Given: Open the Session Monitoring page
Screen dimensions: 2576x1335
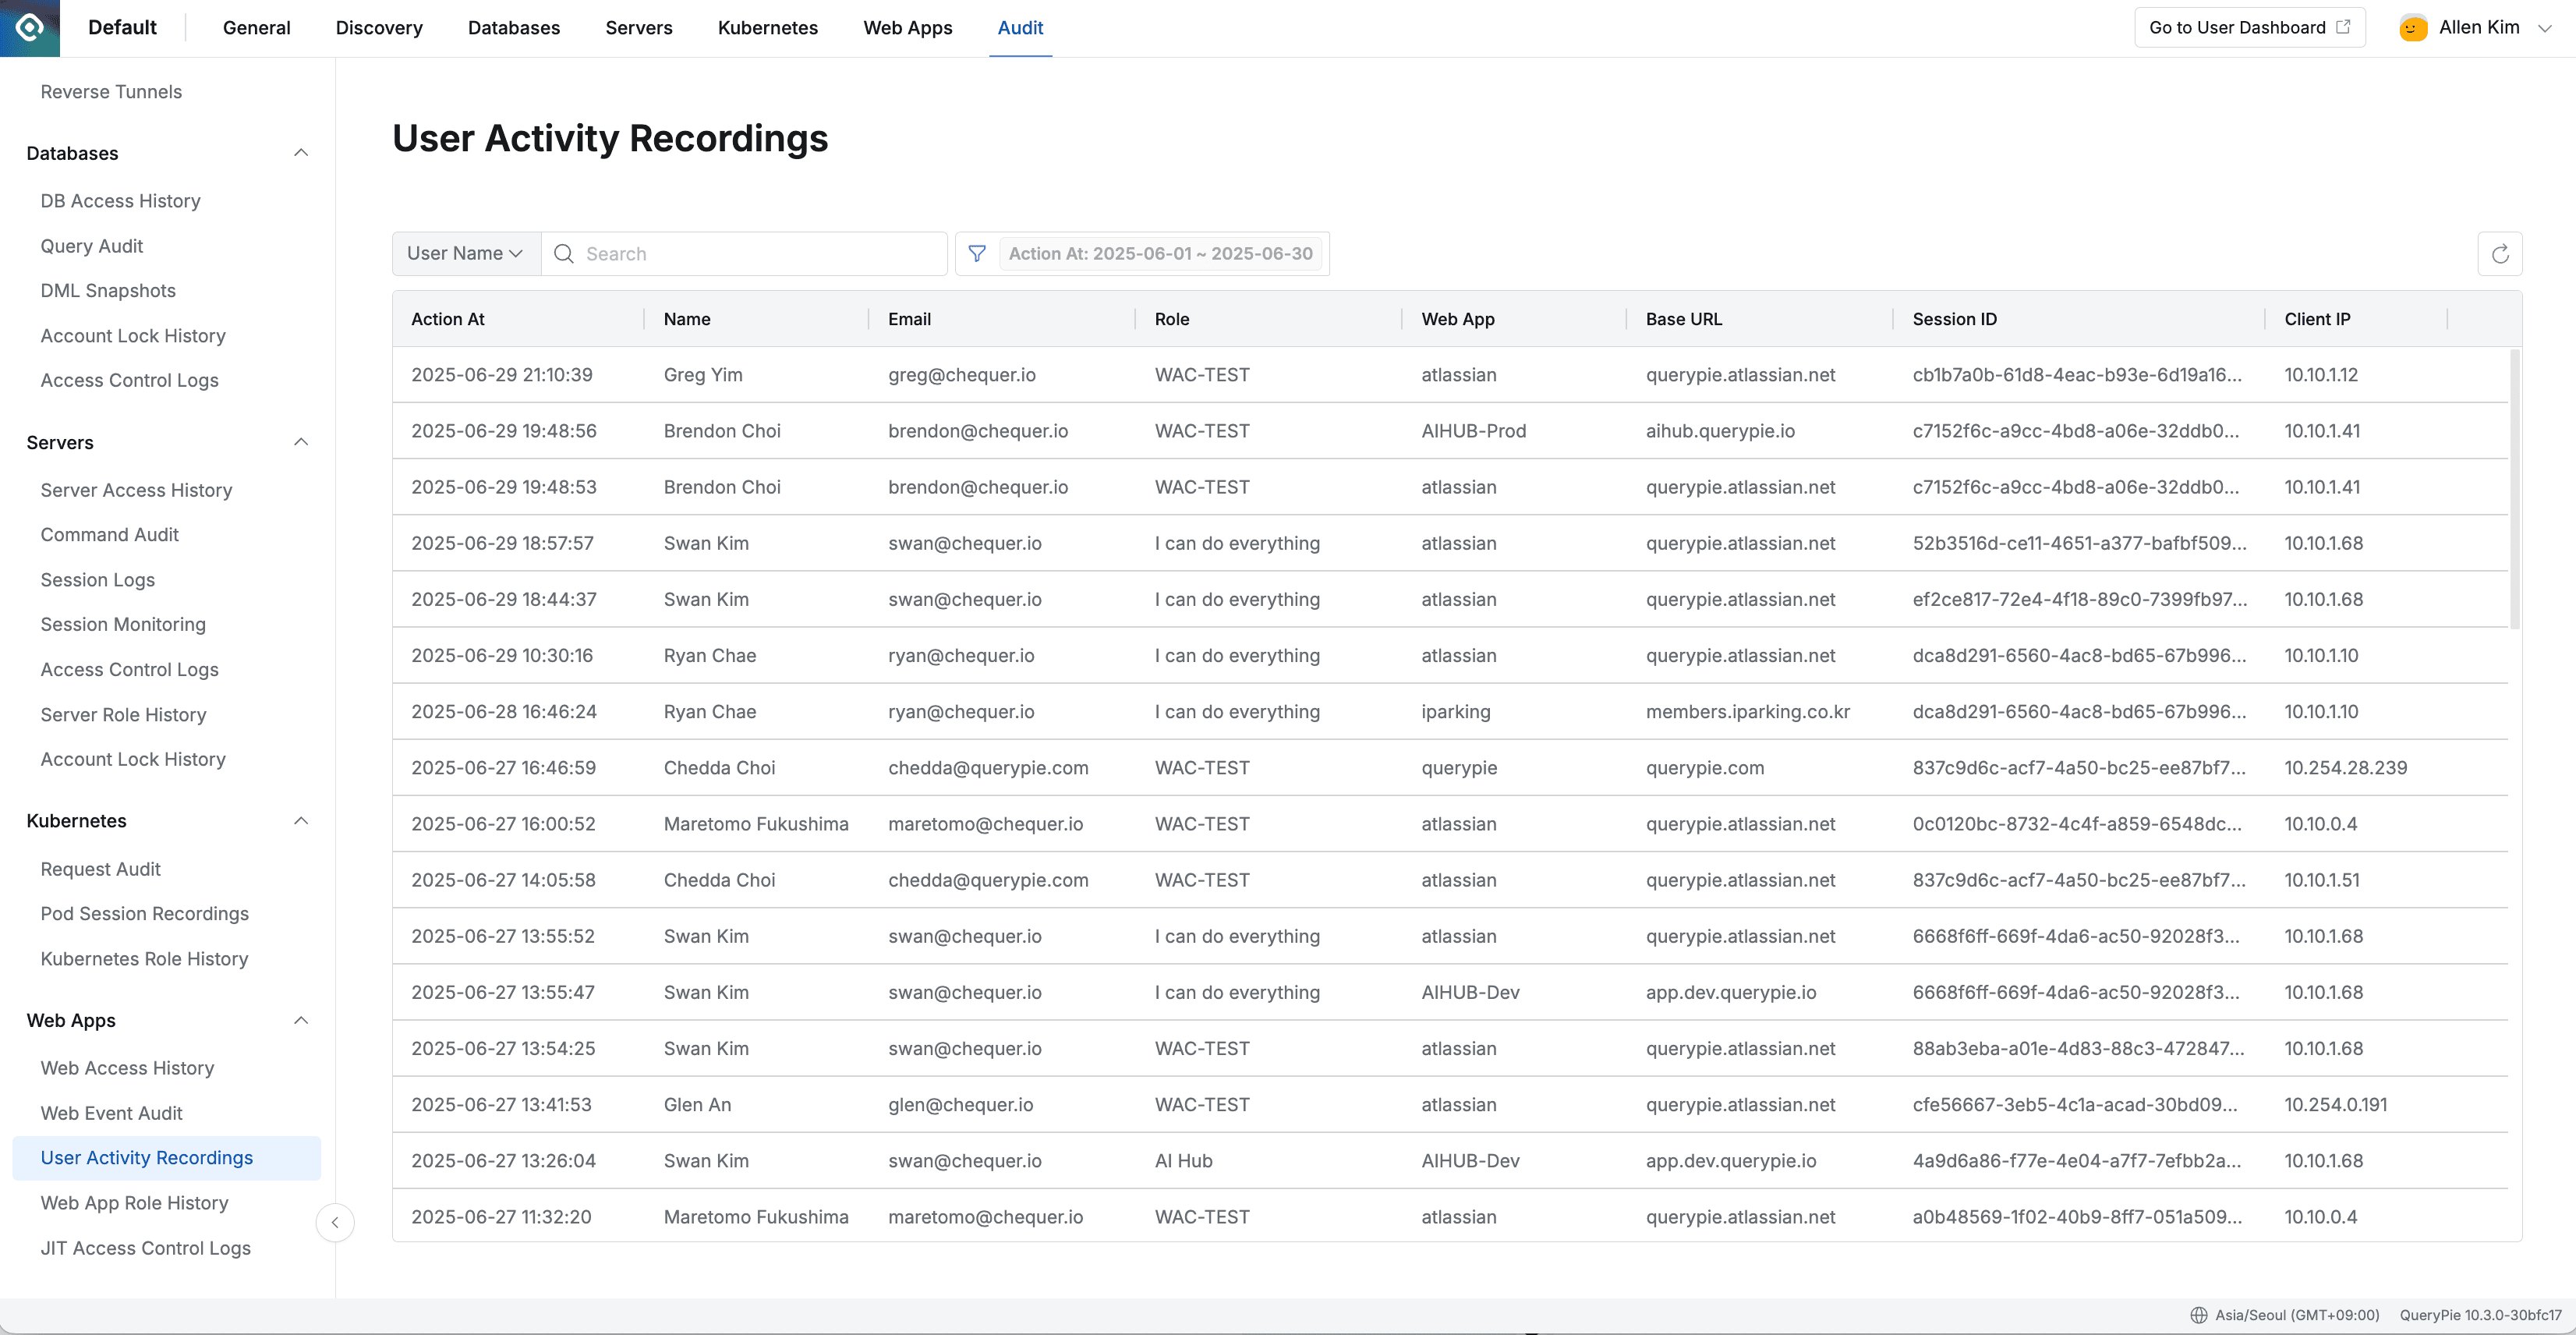Looking at the screenshot, I should (122, 624).
